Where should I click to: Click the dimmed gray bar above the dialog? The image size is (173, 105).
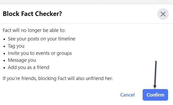tap(77, 2)
